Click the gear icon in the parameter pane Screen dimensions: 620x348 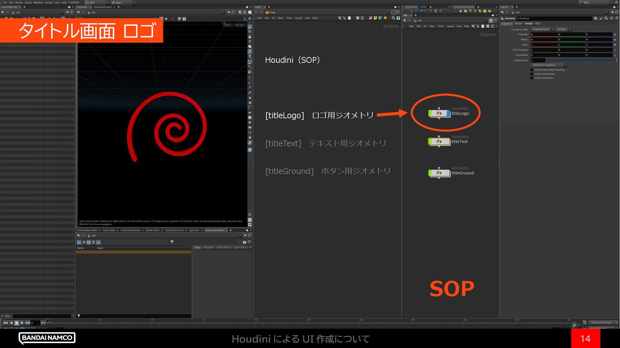[x=595, y=18]
